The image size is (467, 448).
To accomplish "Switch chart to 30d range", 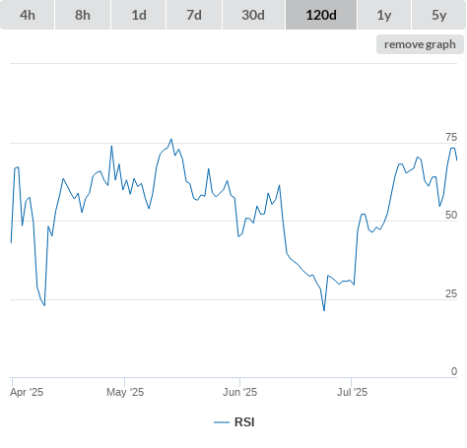I will coord(253,15).
